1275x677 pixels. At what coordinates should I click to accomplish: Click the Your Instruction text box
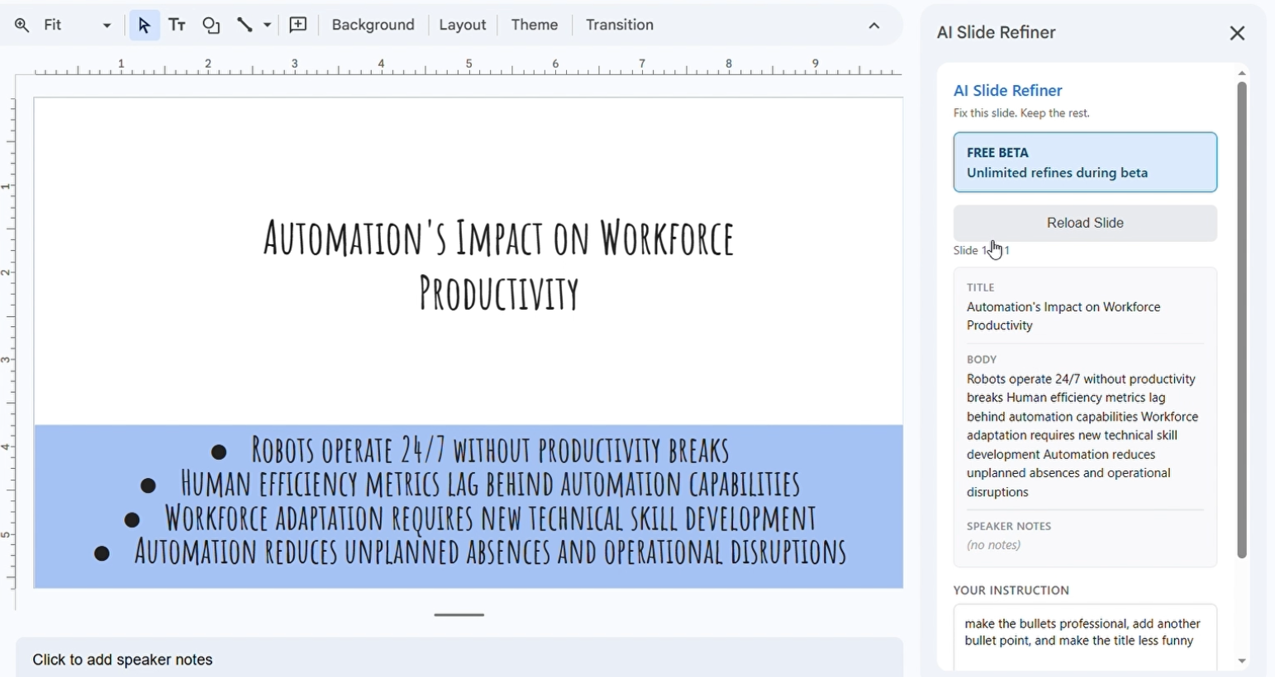[x=1082, y=636]
